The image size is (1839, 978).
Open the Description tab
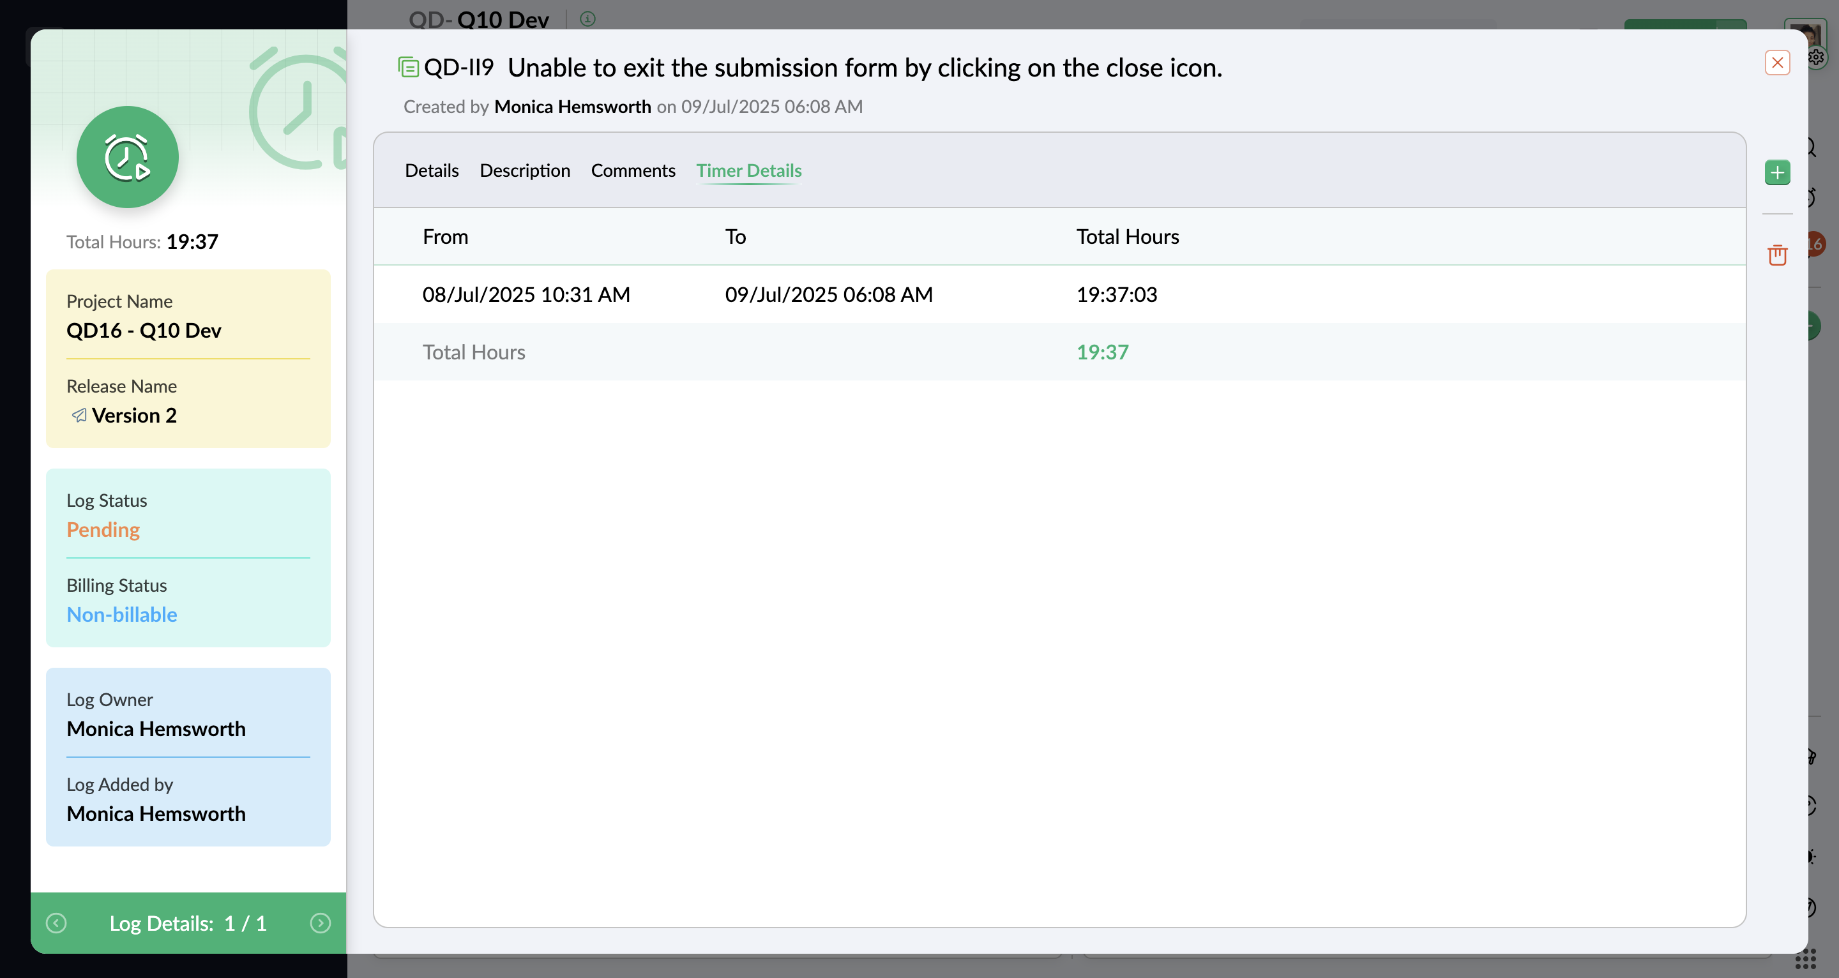pyautogui.click(x=525, y=170)
